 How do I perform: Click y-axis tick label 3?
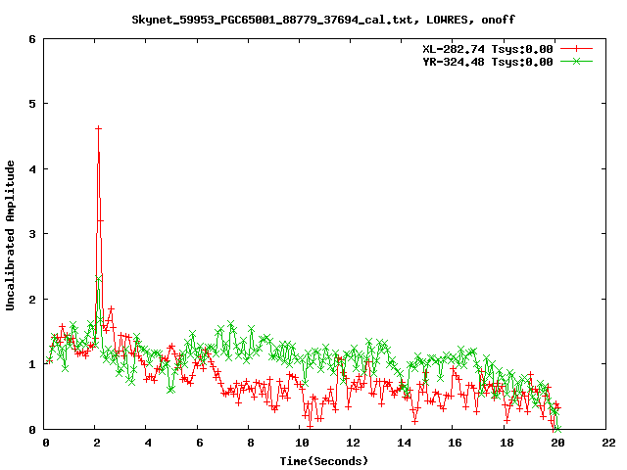click(x=32, y=234)
